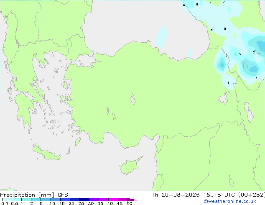Select the 5–10 mm legend color swatch
The height and width of the screenshot is (205, 265).
(46, 200)
